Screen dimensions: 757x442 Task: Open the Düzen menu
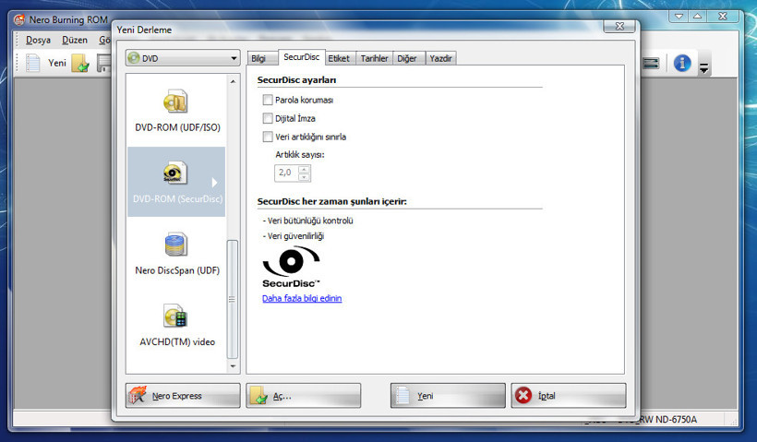(x=75, y=40)
